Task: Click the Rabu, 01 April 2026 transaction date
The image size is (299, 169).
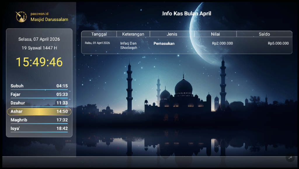Action: point(97,43)
